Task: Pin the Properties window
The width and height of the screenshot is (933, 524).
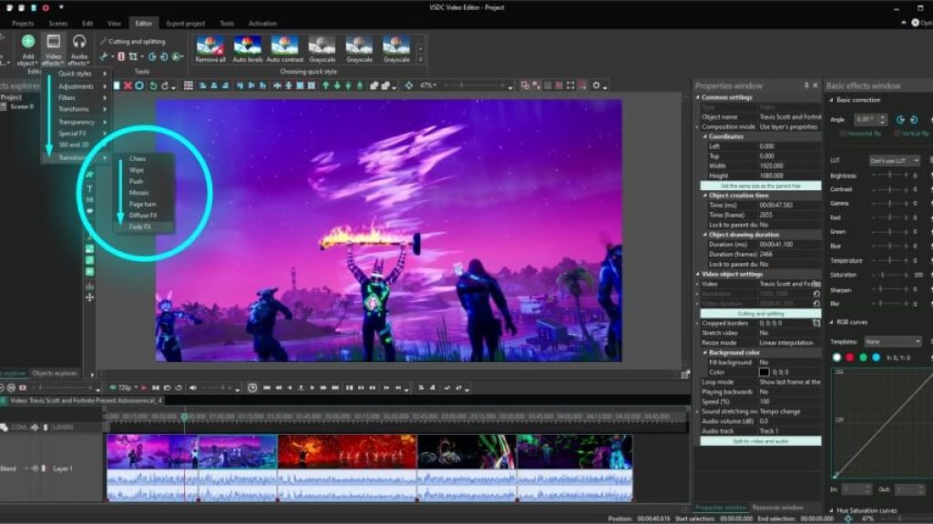Action: [806, 86]
